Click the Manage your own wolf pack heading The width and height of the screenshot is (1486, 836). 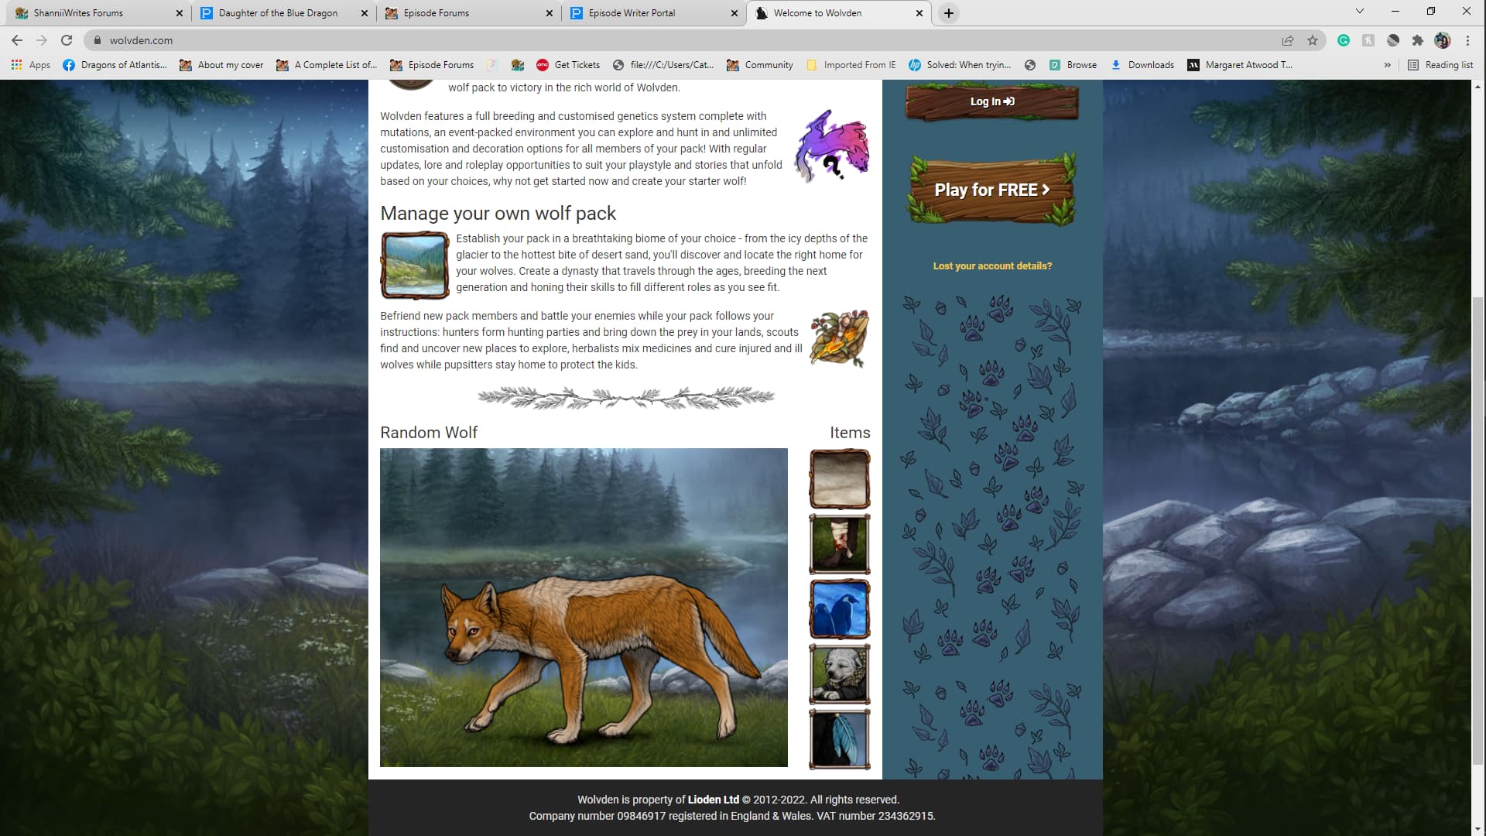[x=498, y=213]
